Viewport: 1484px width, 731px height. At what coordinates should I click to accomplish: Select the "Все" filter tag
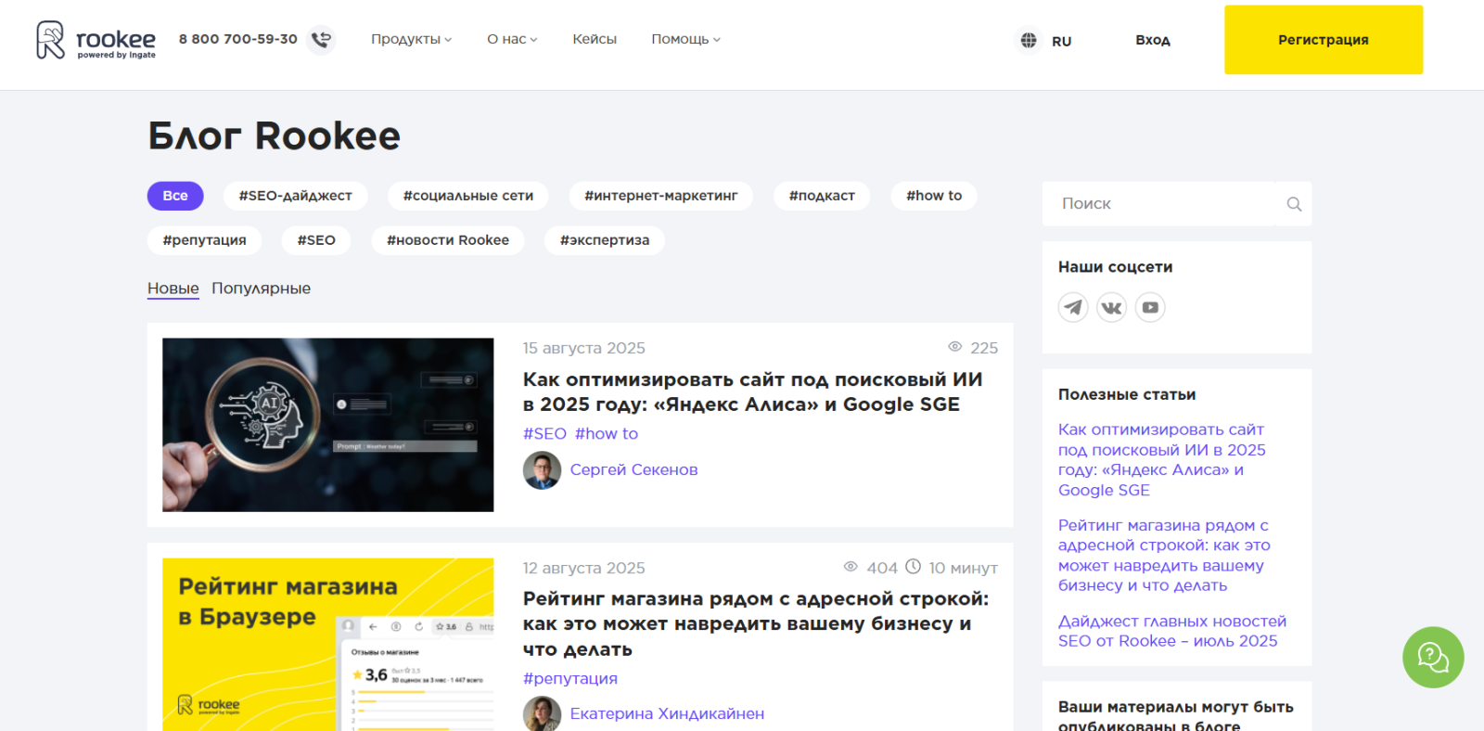coord(175,196)
